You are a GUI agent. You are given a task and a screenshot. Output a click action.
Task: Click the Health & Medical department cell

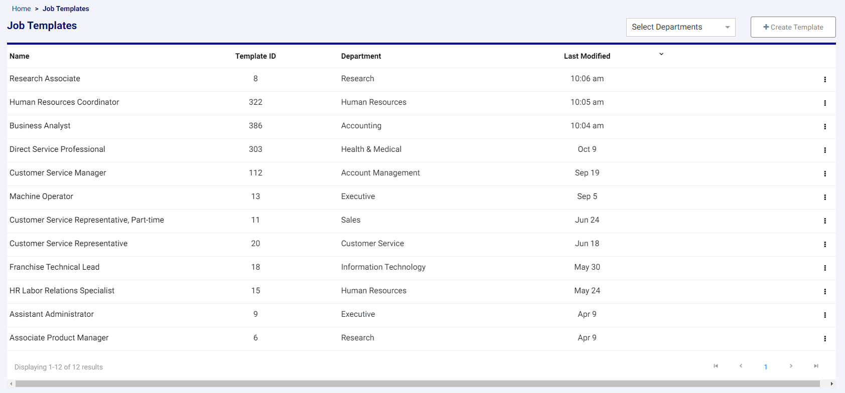click(371, 149)
